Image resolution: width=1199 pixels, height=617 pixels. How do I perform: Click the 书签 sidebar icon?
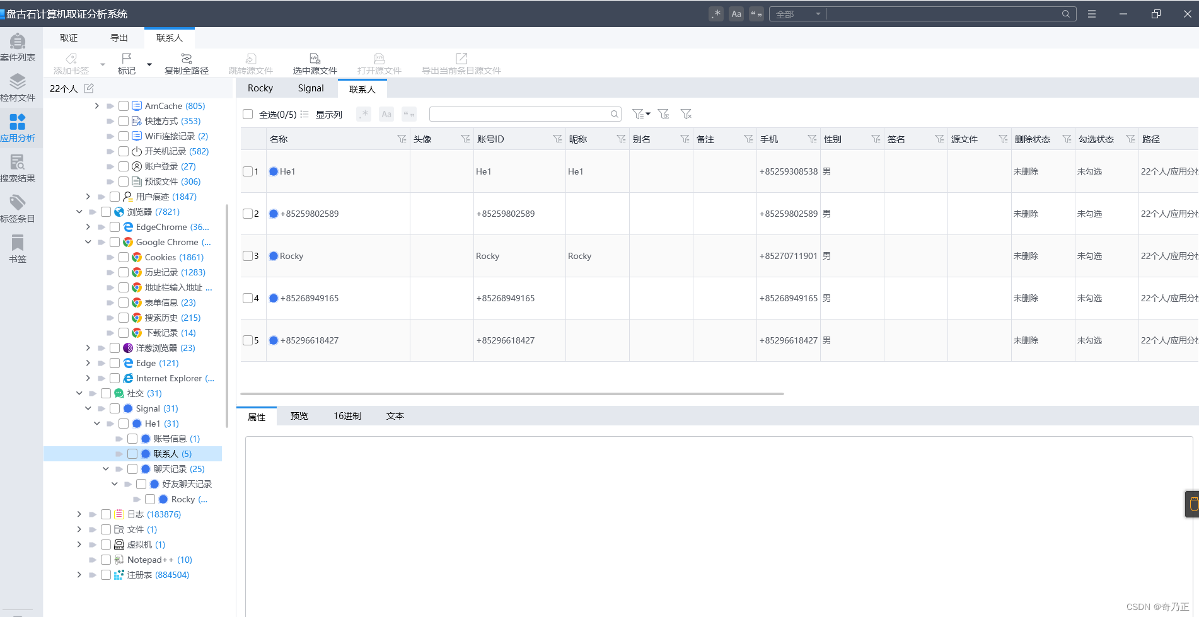click(x=18, y=243)
